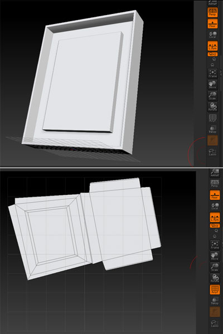
Task: Enable Persp perspective mode in lower panel
Action: pos(215,184)
